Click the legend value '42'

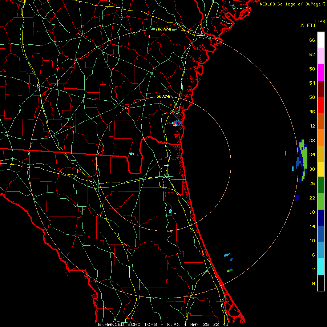coord(312,126)
